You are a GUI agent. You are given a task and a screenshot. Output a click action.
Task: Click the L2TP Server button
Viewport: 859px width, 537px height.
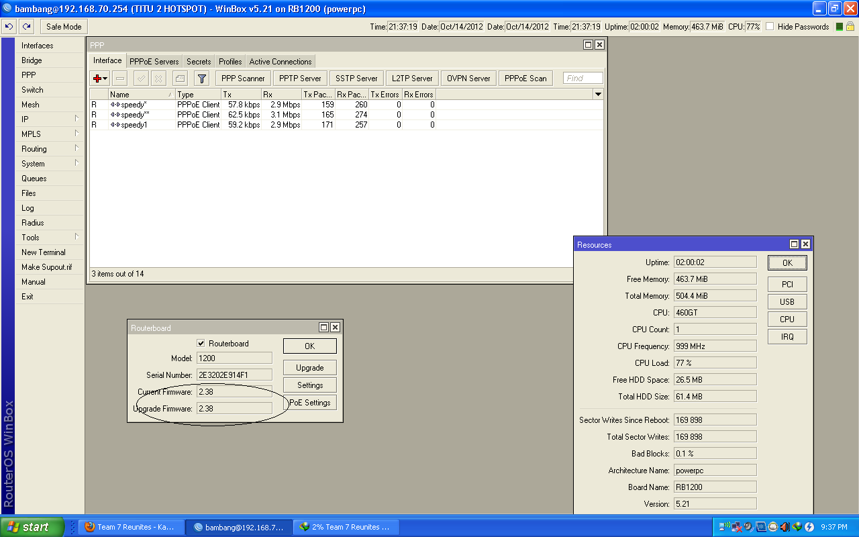click(x=412, y=79)
